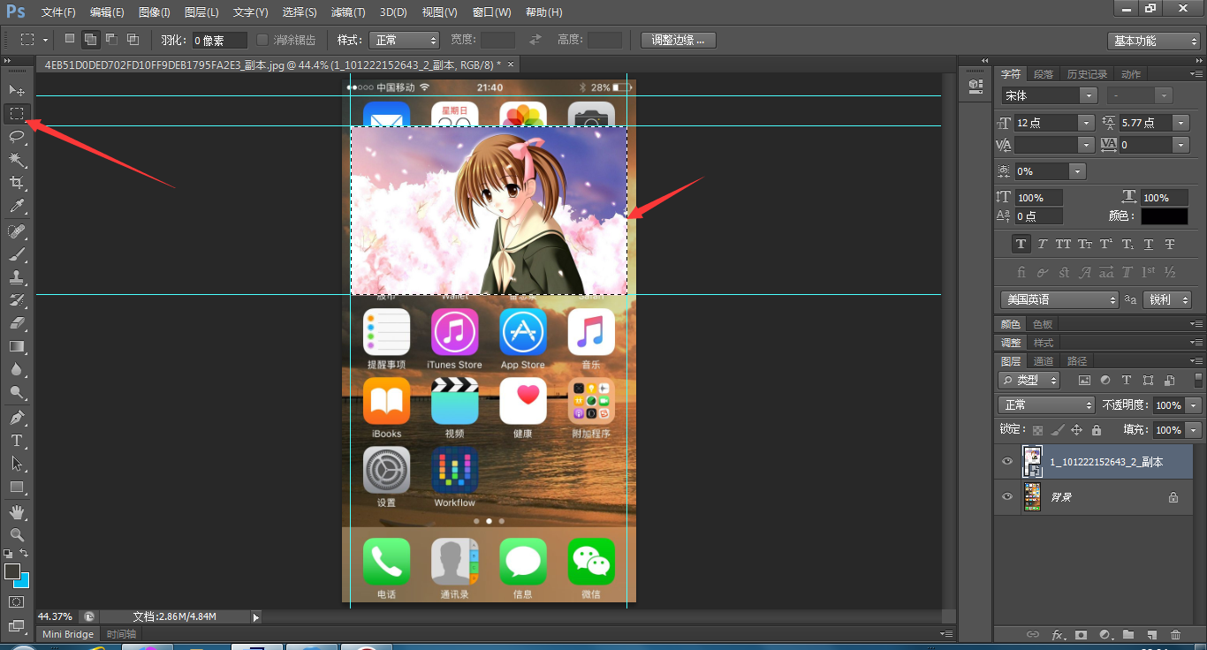Open the layer style fx menu

(x=1058, y=634)
